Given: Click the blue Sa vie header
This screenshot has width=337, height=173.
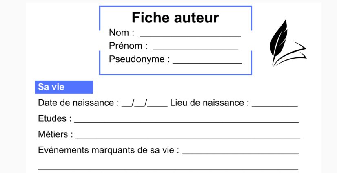Looking at the screenshot, I should 64,87.
